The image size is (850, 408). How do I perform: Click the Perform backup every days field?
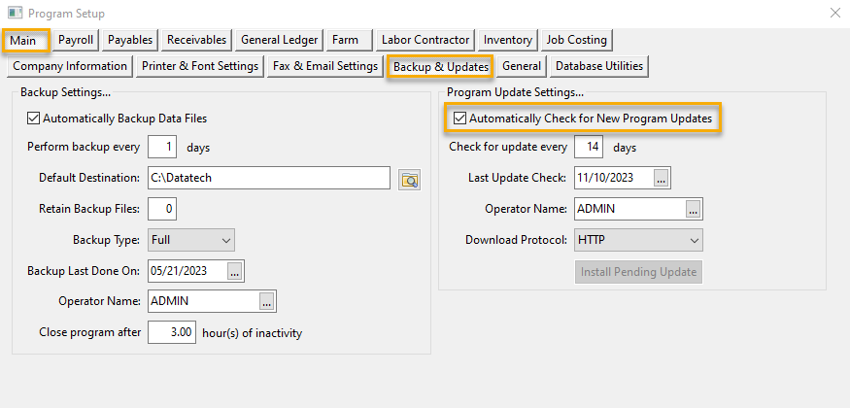coord(163,148)
